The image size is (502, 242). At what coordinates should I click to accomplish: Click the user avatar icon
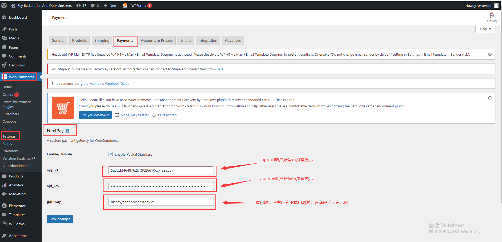(x=496, y=6)
